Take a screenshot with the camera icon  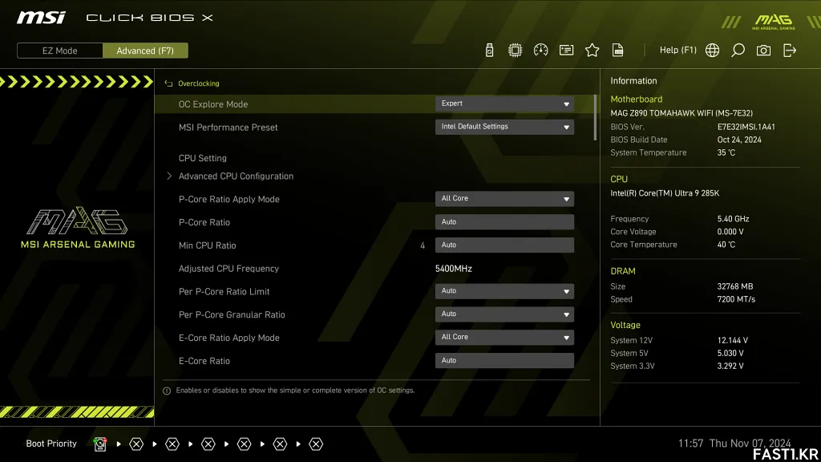[x=763, y=51]
